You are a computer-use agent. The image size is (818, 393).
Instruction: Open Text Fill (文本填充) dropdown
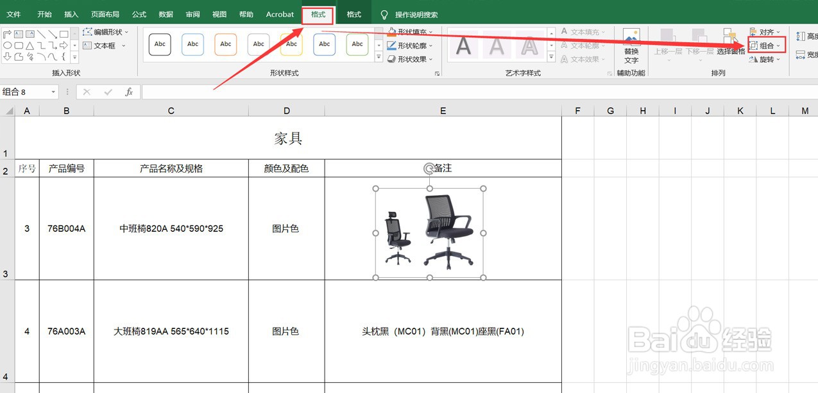pos(583,32)
